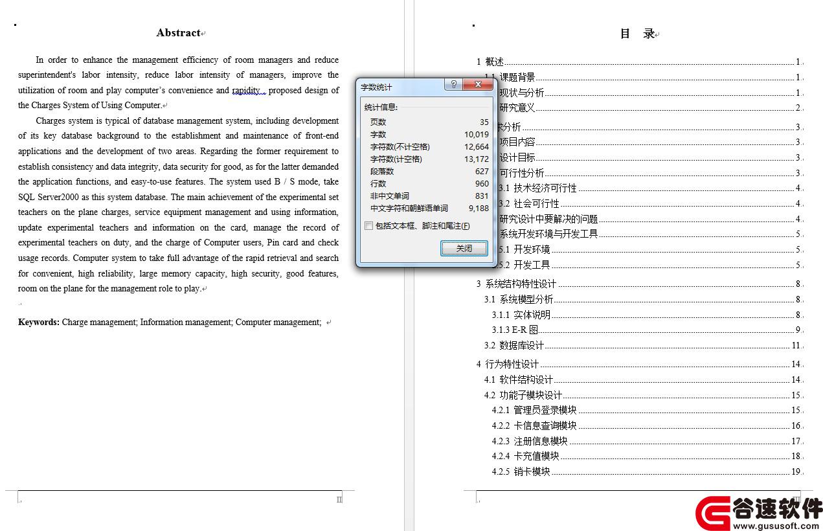Open contents entry 社会可行性
The image size is (823, 531).
(650, 203)
